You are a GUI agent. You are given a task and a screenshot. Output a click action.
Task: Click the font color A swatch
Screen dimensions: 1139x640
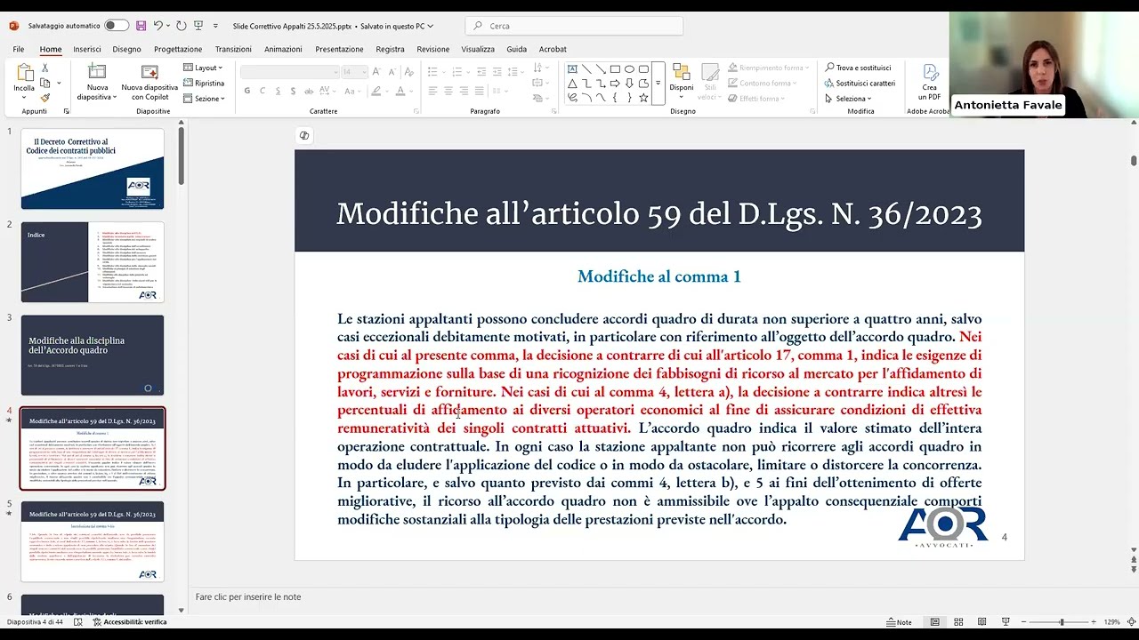point(400,91)
